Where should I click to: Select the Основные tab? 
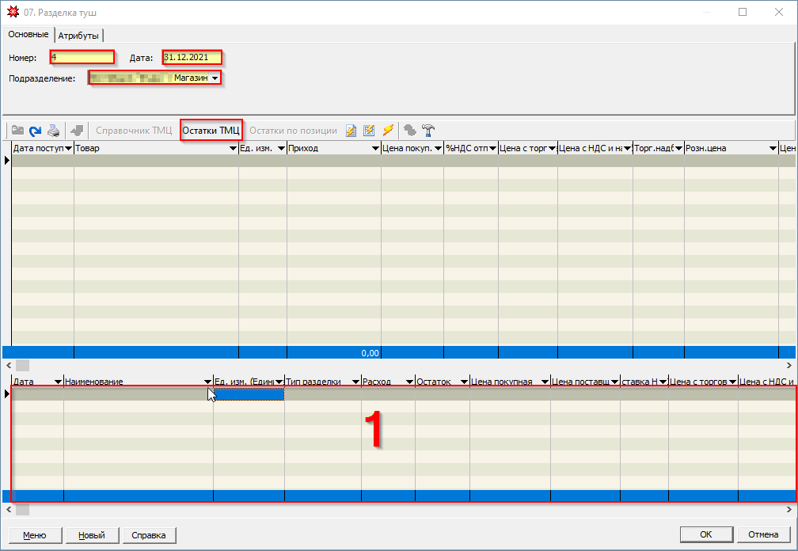(28, 35)
